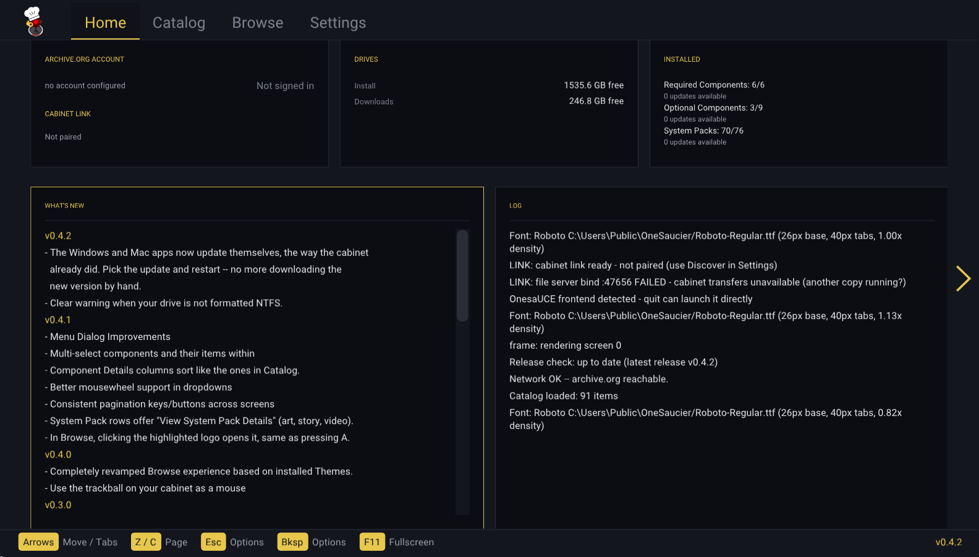Click the Z / C page key badge
Viewport: 979px width, 557px height.
coord(146,542)
